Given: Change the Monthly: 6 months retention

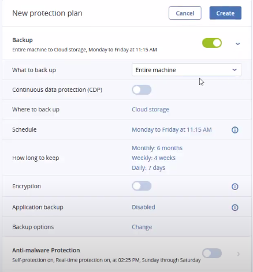Looking at the screenshot, I should click(x=157, y=148).
